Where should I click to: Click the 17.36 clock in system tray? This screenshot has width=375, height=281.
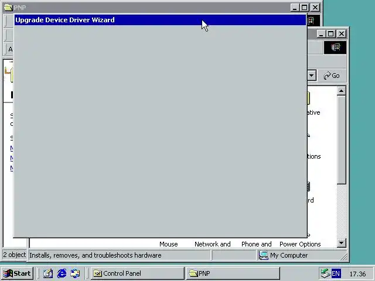[357, 274]
